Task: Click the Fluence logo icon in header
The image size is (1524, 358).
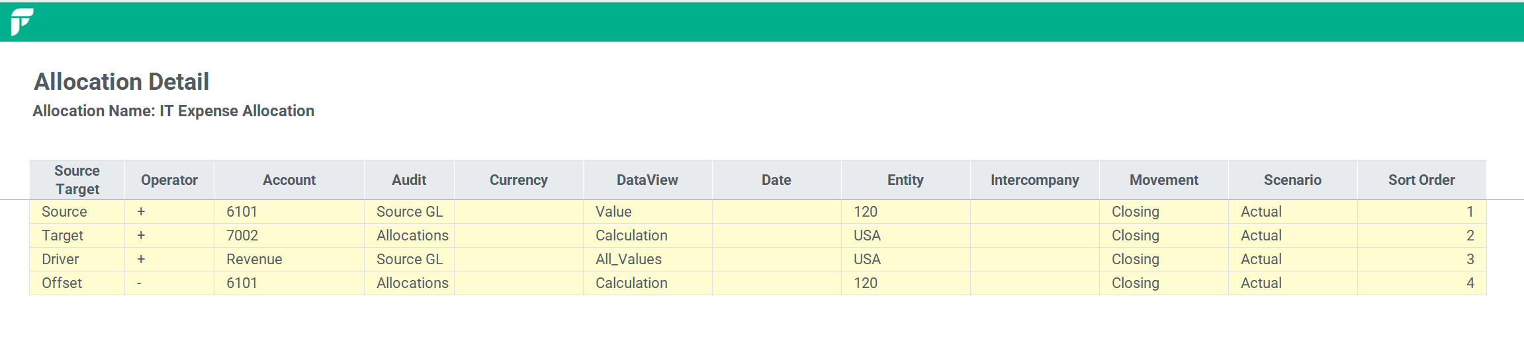Action: pos(22,22)
